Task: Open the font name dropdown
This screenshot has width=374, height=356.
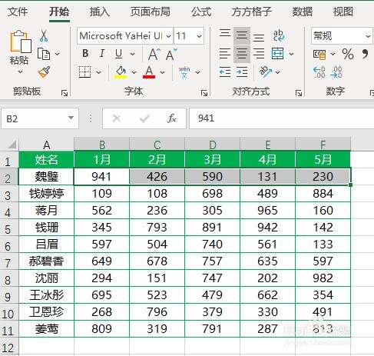Action: 169,36
